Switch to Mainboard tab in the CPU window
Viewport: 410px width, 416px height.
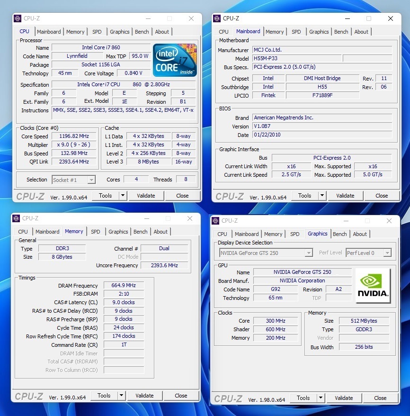click(49, 32)
